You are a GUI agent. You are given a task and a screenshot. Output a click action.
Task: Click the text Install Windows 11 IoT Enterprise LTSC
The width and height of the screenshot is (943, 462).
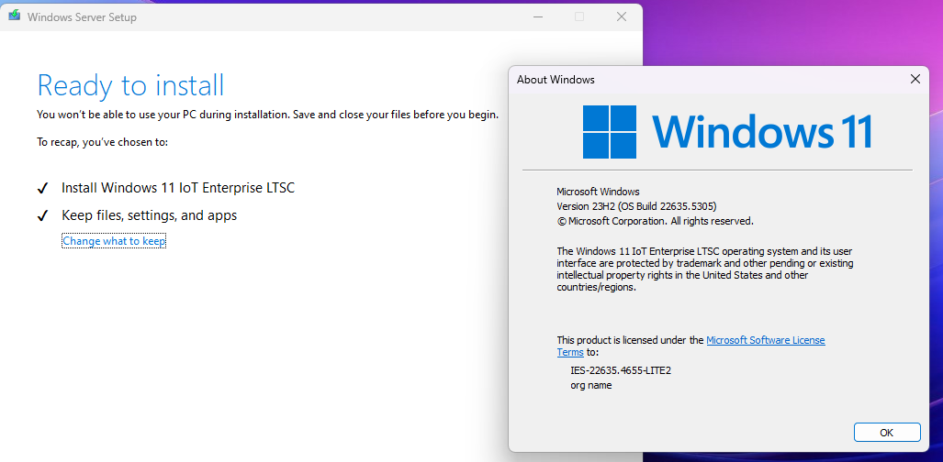pyautogui.click(x=178, y=187)
